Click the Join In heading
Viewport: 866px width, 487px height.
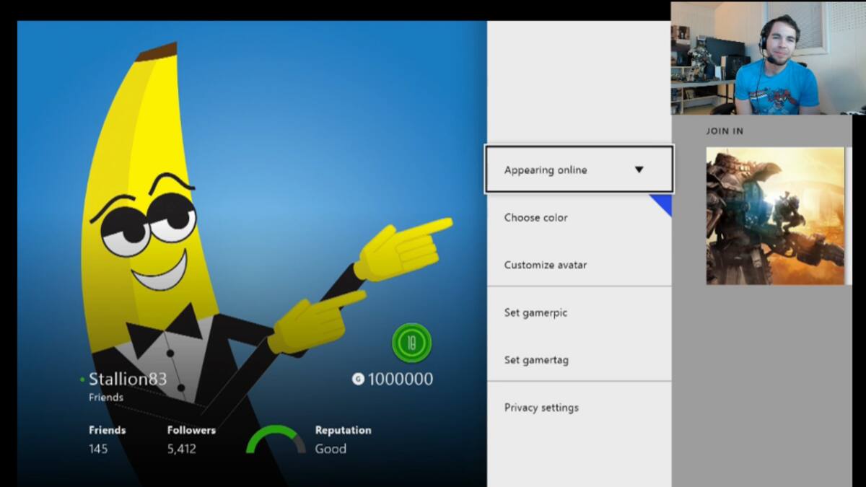(x=725, y=131)
